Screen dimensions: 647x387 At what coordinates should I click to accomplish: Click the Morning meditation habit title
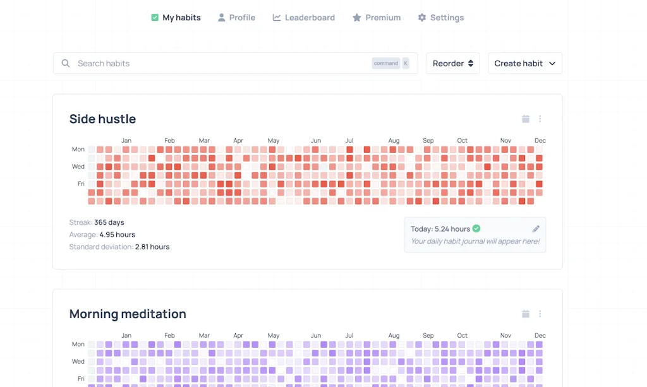click(128, 314)
